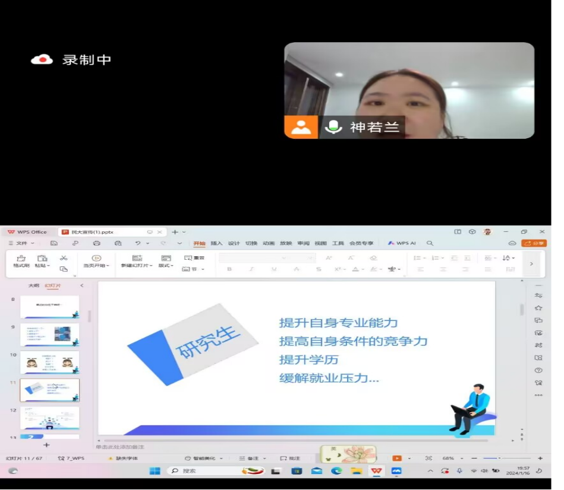The width and height of the screenshot is (564, 490).
Task: Select slide 10 thumbnail in the panel
Action: [x=49, y=362]
